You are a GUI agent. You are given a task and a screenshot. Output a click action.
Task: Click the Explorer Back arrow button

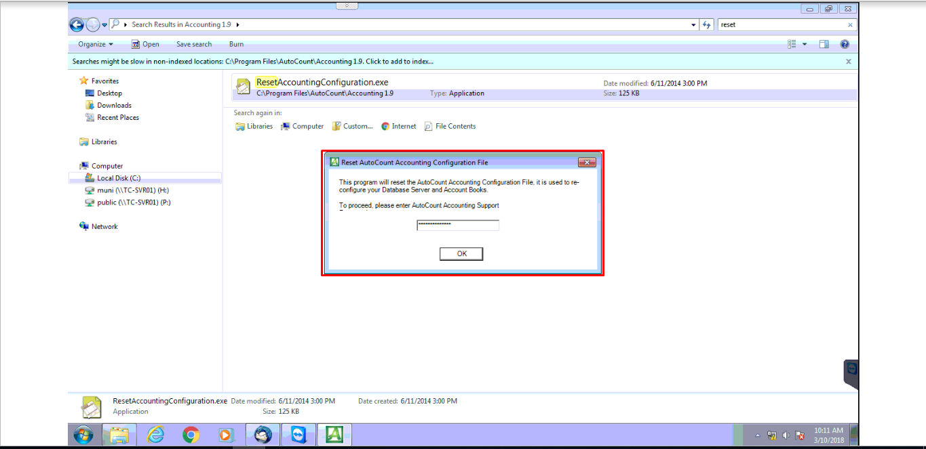tap(77, 25)
